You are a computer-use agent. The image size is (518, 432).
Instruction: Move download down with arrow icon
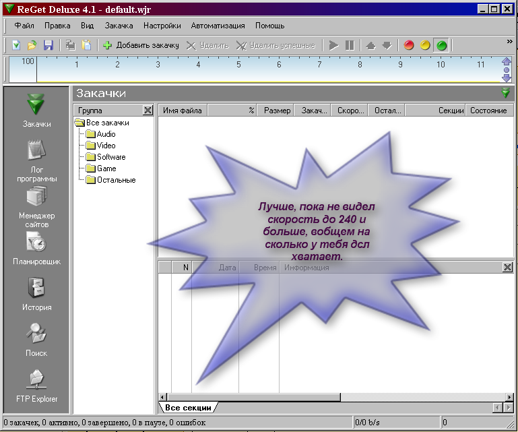387,45
